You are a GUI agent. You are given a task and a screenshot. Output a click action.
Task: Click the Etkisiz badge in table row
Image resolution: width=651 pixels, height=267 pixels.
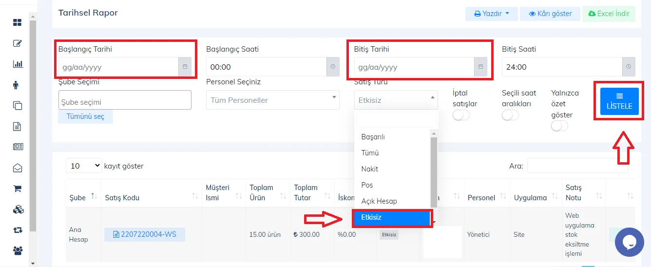tap(389, 235)
